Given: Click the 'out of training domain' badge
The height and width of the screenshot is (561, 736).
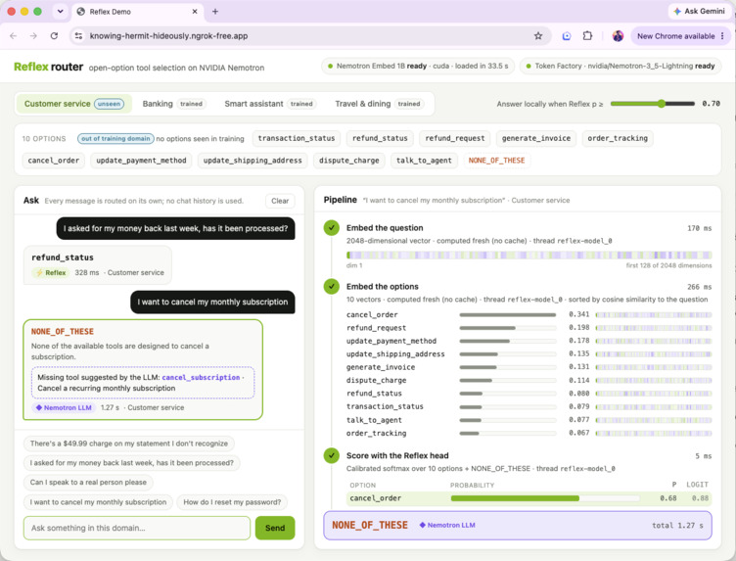Looking at the screenshot, I should click(115, 138).
